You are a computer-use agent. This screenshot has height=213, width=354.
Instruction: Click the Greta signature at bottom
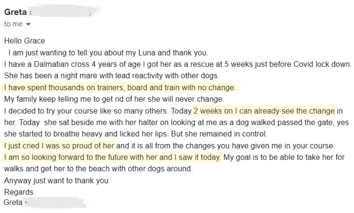(x=13, y=202)
